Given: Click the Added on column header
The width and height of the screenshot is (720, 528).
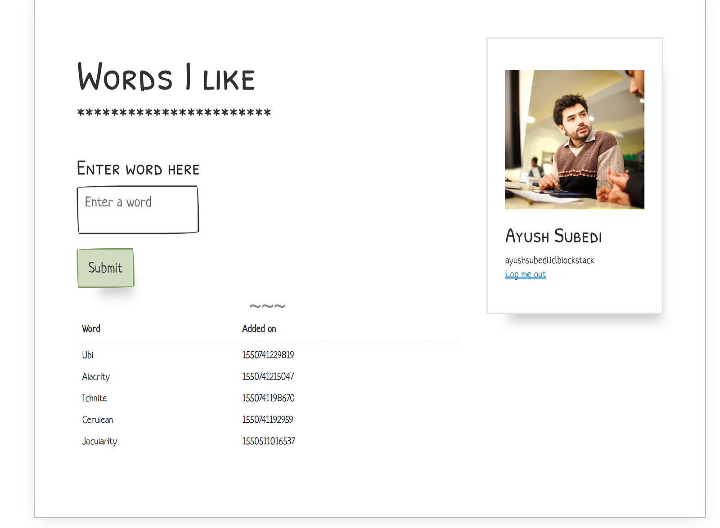Looking at the screenshot, I should [x=259, y=329].
